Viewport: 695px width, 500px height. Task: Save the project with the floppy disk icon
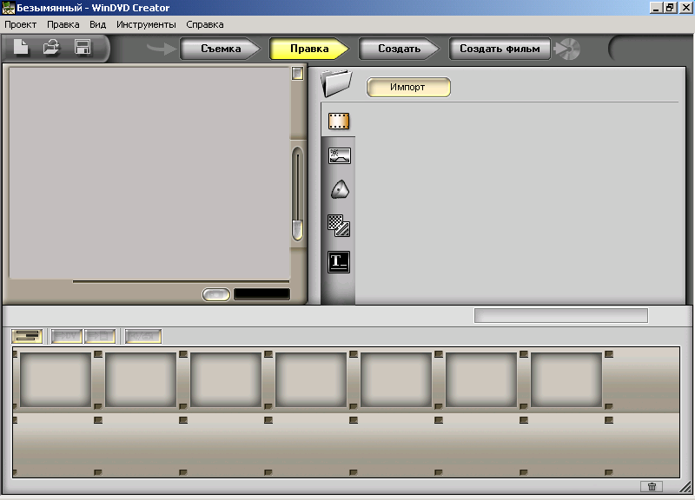(83, 47)
